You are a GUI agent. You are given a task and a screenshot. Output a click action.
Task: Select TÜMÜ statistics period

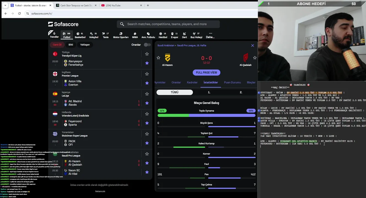coord(175,92)
